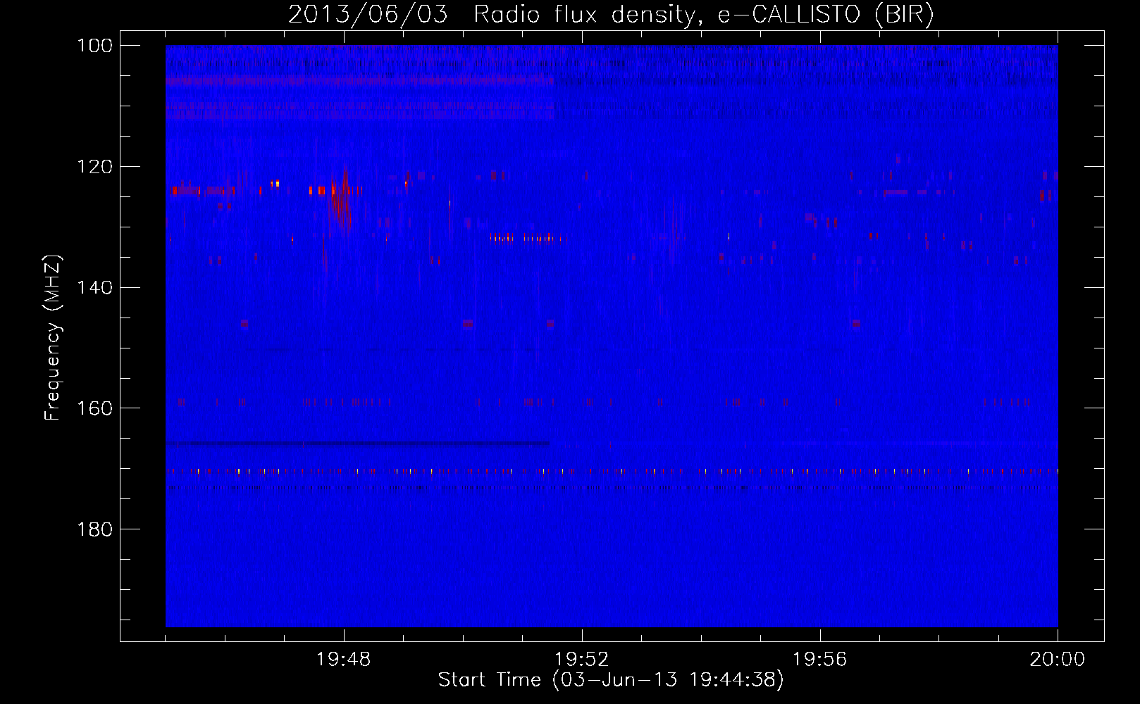Viewport: 1140px width, 704px height.
Task: Select the 'Frequency (MHZ)' y-axis label
Action: pos(53,338)
